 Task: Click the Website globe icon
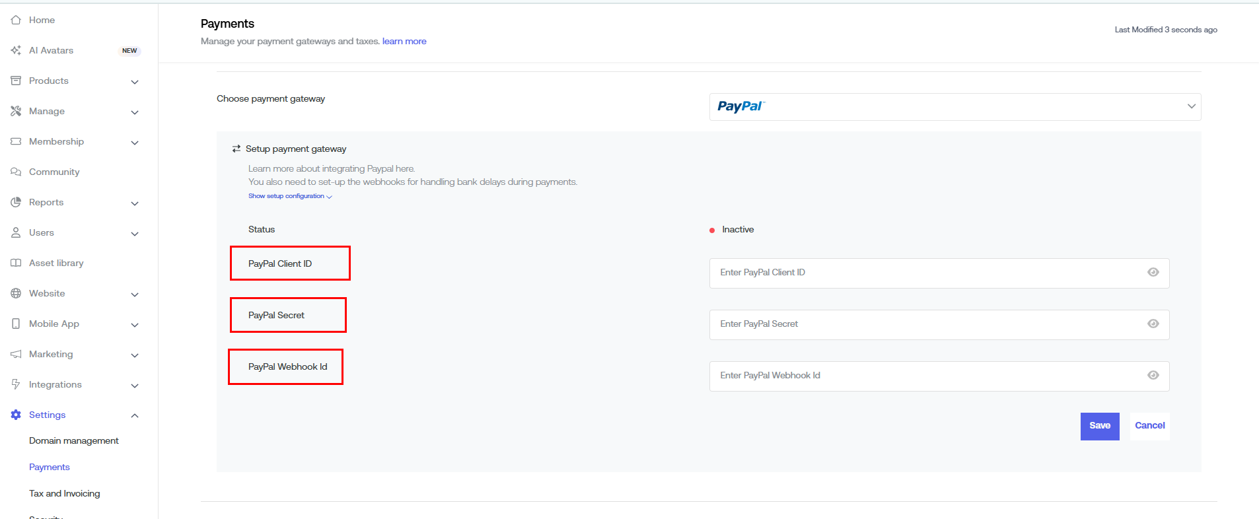[x=16, y=294]
